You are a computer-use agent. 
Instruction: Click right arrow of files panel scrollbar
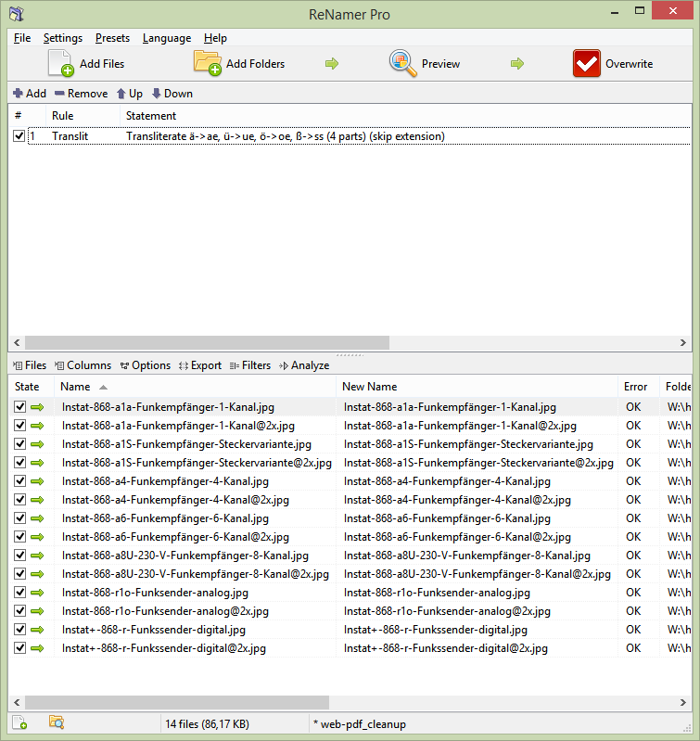tap(683, 702)
